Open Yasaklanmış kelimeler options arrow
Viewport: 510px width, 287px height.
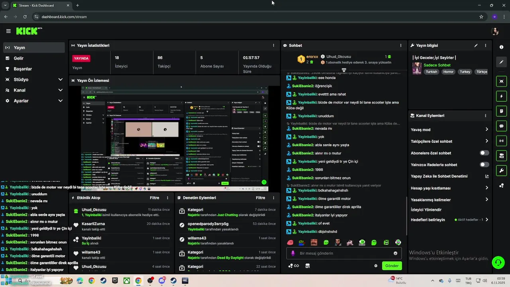point(486,200)
